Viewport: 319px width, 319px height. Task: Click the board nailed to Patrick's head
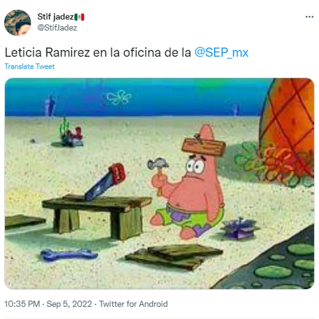(204, 146)
